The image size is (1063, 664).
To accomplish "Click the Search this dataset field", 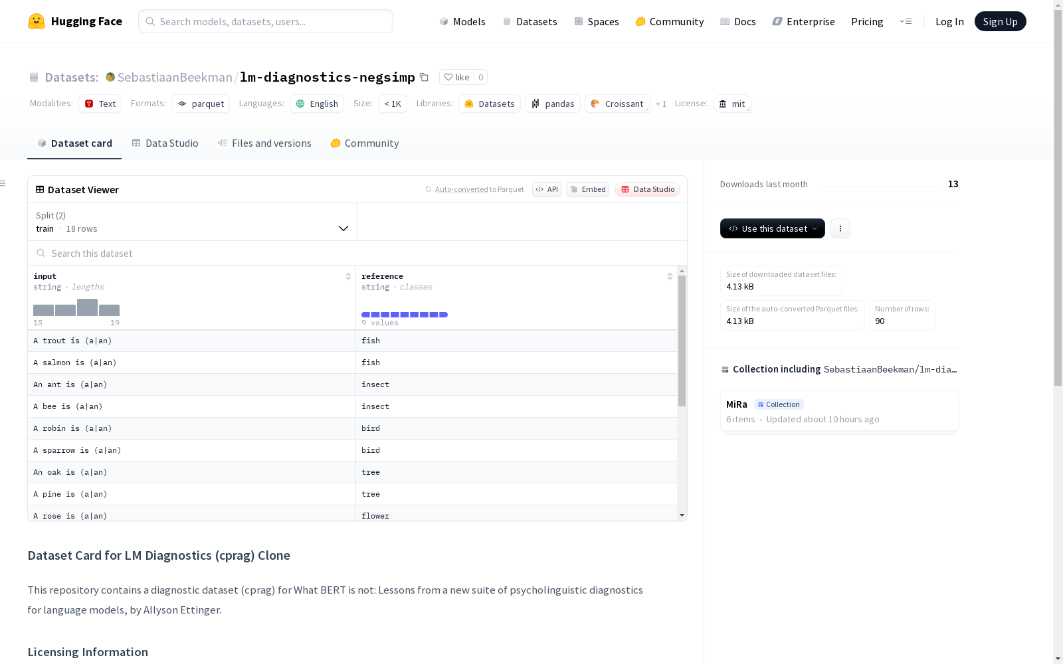I will 357,254.
